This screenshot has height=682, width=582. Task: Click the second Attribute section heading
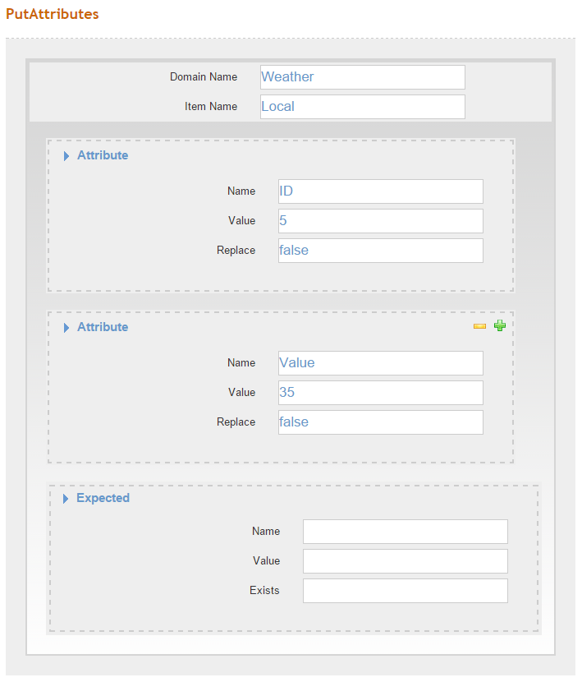103,327
